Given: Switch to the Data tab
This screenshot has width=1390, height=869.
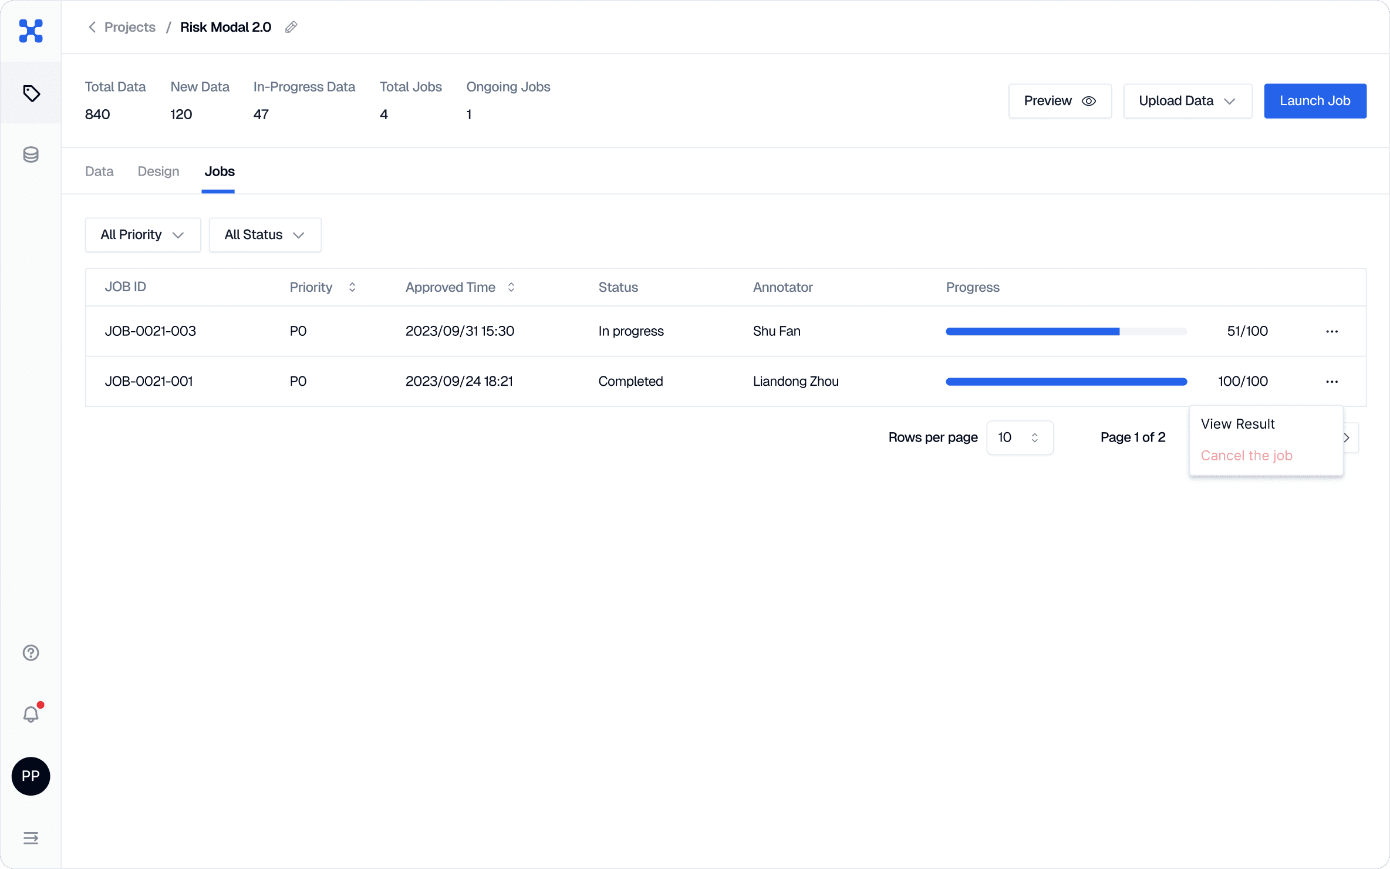Looking at the screenshot, I should (99, 171).
